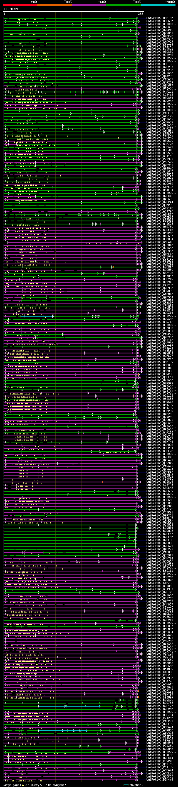Select hit label UniRef100_O81765
The width and height of the screenshot is (178, 787).
pos(160,598)
